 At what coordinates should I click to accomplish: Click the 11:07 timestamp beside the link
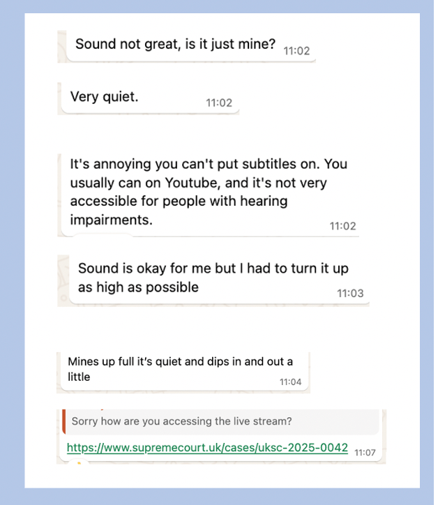tap(365, 453)
